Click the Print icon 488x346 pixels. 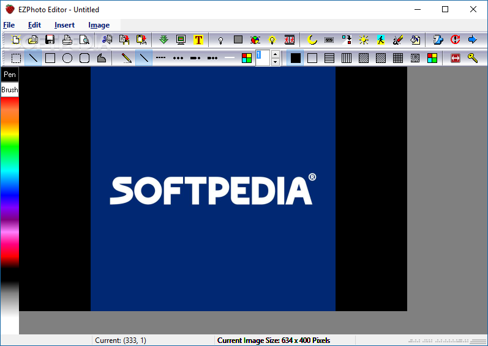click(x=67, y=40)
